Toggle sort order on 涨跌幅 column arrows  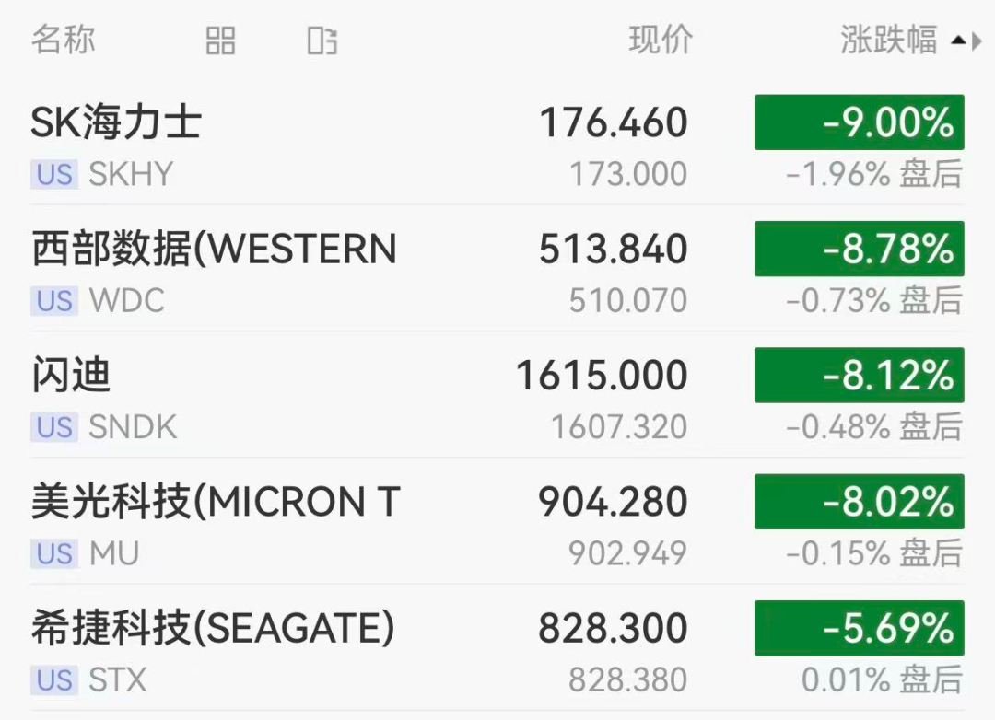pos(967,41)
